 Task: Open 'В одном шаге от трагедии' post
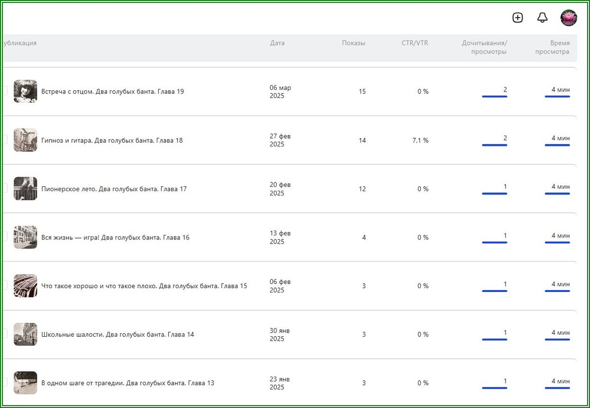128,383
